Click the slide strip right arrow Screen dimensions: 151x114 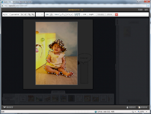111,98
